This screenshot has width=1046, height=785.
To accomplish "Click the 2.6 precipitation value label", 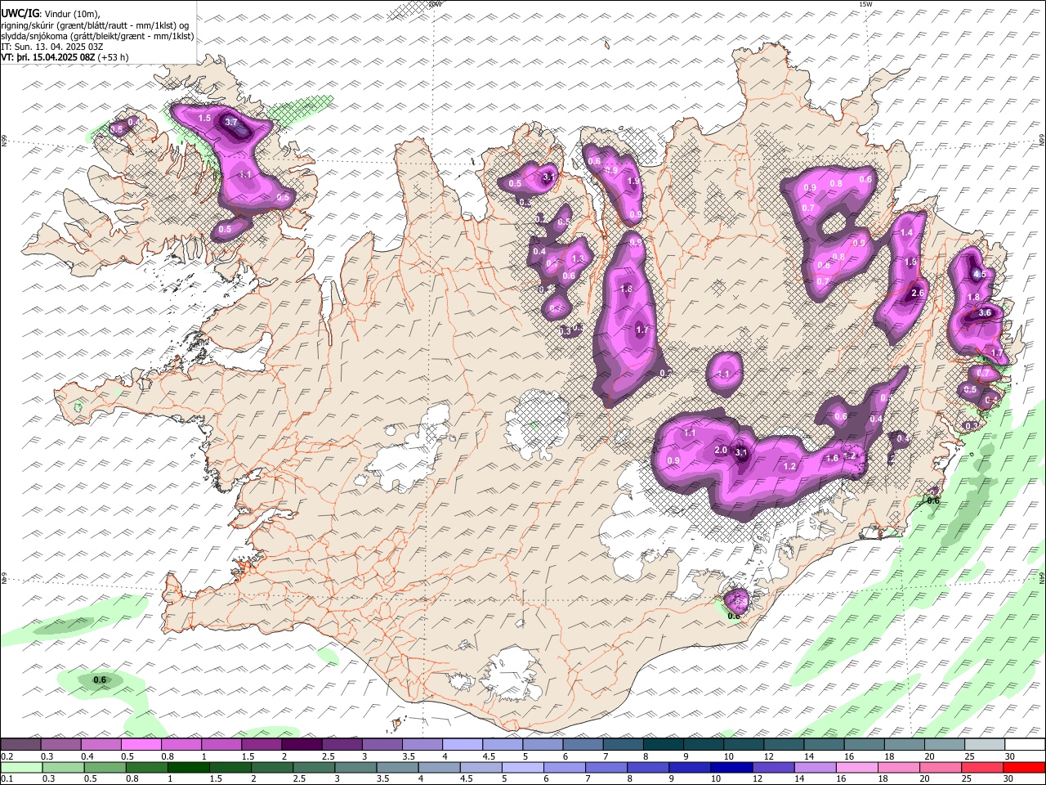I will pyautogui.click(x=917, y=293).
